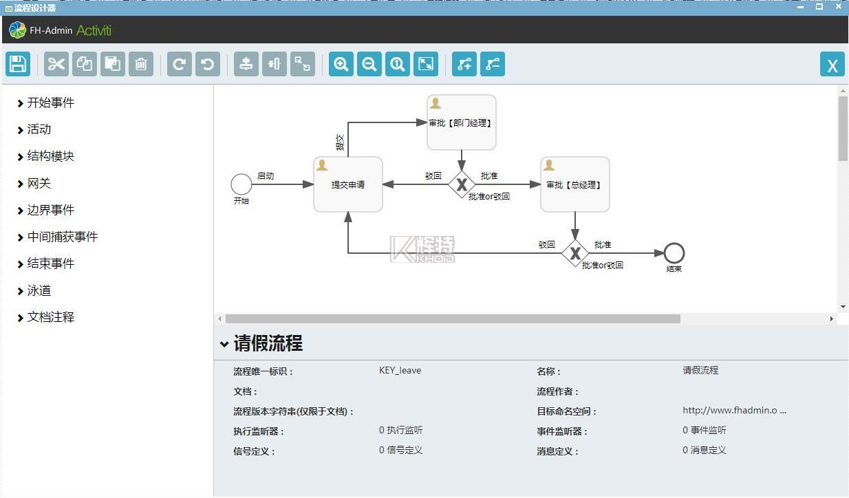Image resolution: width=849 pixels, height=498 pixels.
Task: Click the FH-Admin Activiti logo
Action: 60,30
